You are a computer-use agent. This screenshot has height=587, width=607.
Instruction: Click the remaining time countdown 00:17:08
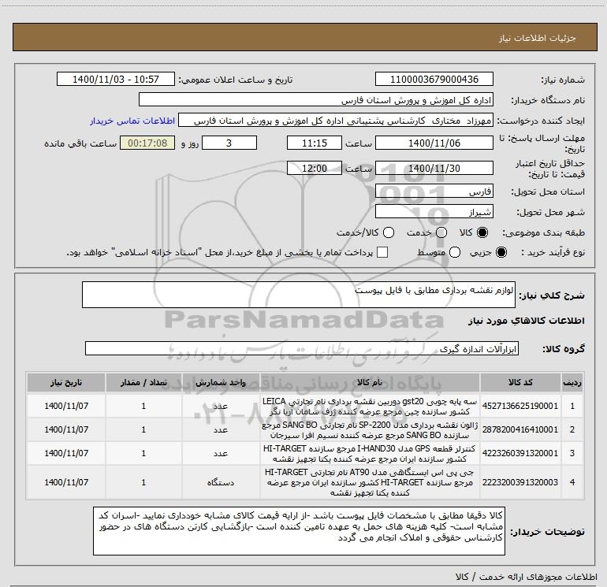[x=147, y=143]
